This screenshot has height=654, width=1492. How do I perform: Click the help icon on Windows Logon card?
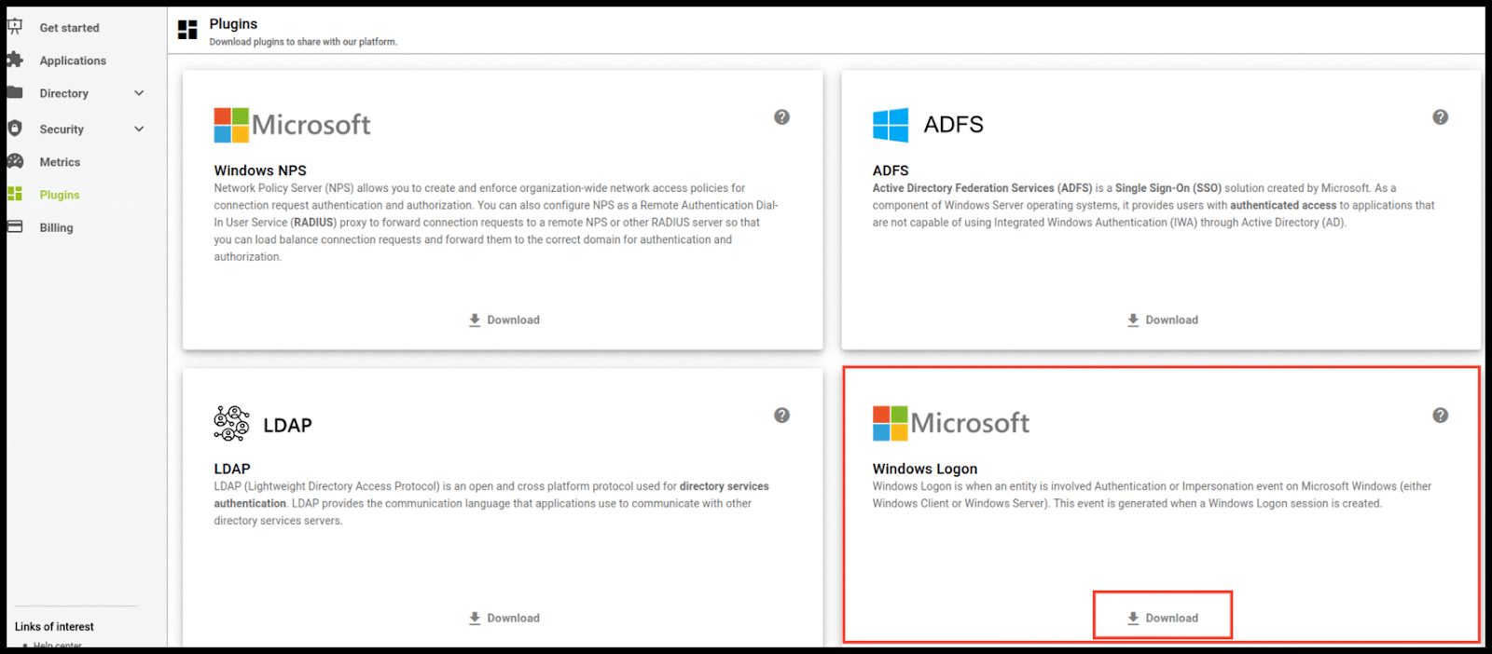click(x=1440, y=416)
